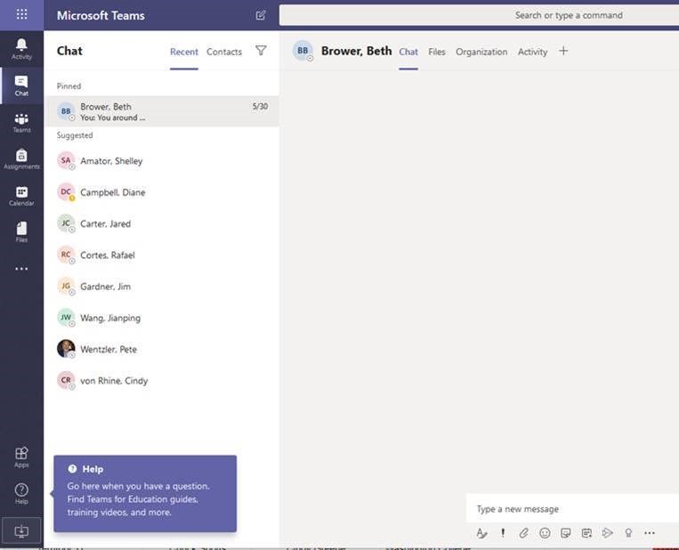679x550 pixels.
Task: Click Beth Brower's avatar in chat header
Action: pyautogui.click(x=303, y=51)
